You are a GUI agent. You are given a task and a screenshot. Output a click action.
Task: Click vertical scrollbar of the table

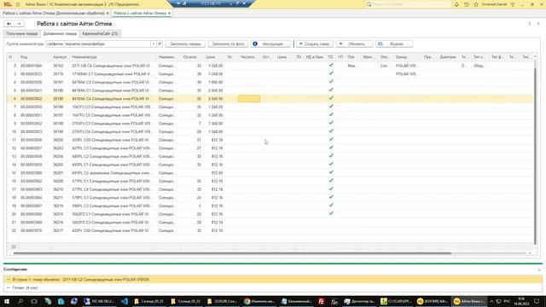[x=535, y=156]
